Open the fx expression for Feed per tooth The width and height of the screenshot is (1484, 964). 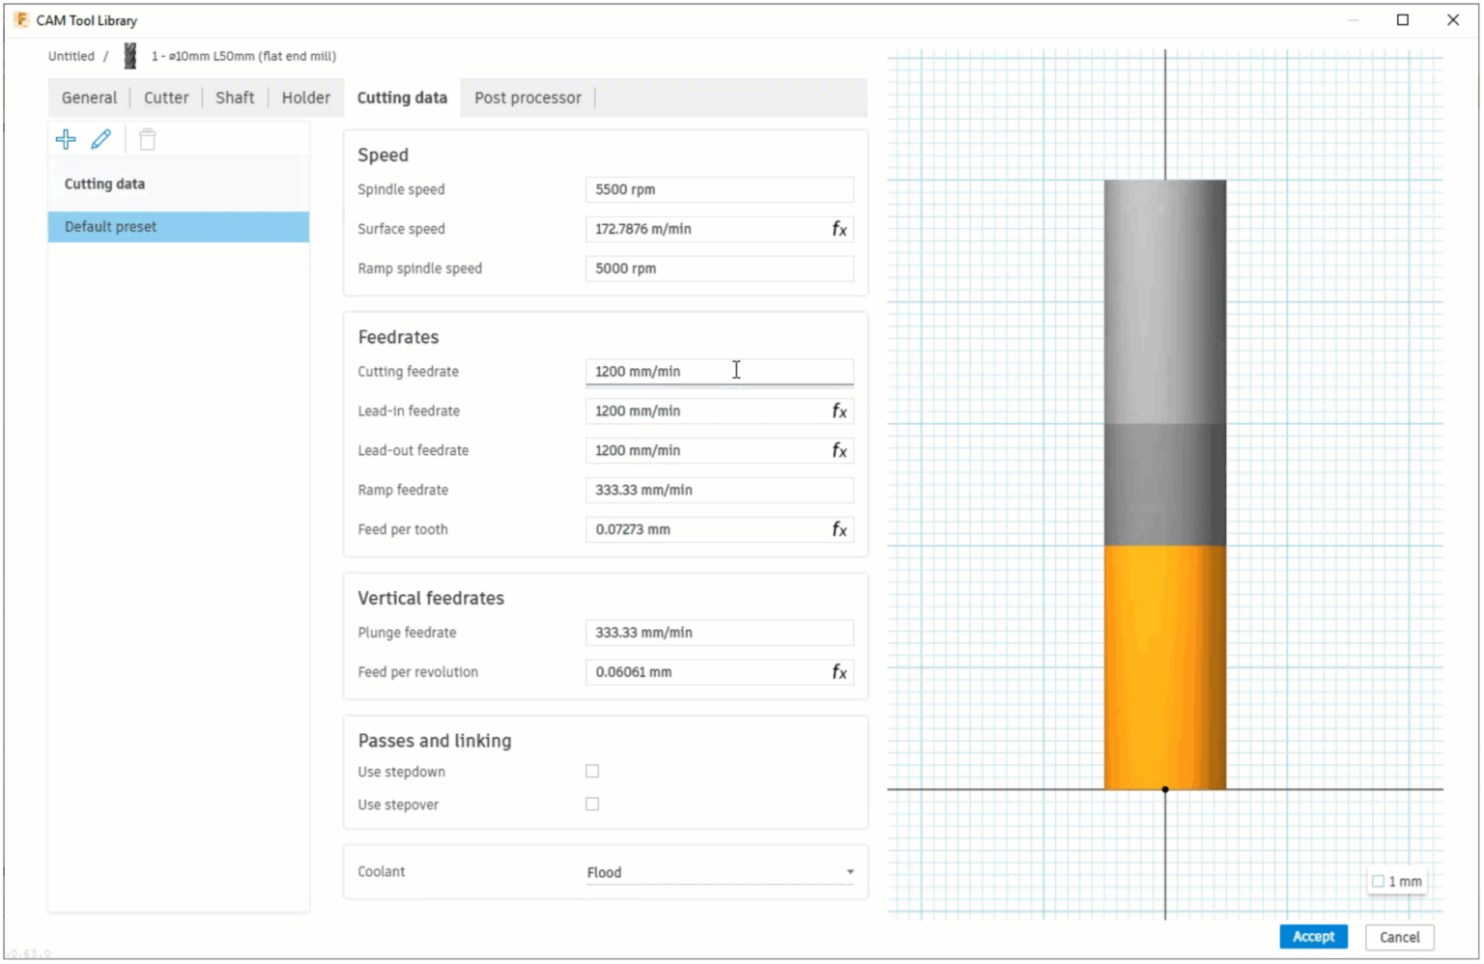click(x=840, y=529)
